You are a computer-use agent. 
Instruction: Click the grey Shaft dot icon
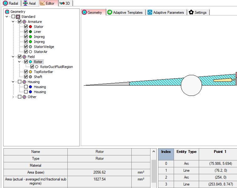coord(30,77)
